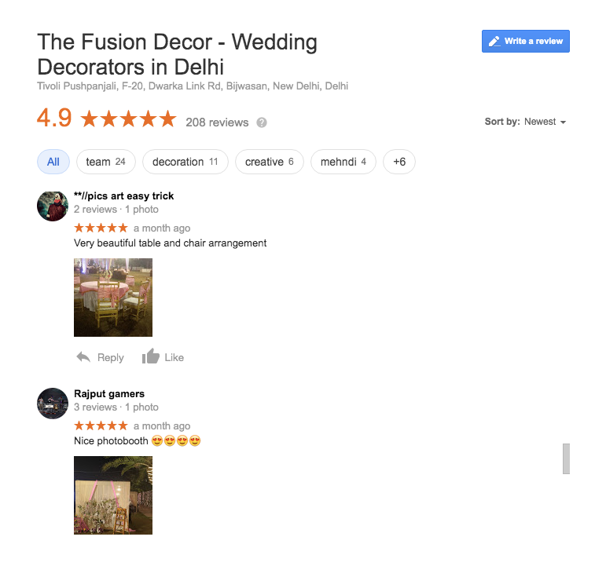Click the thumbs-up Like icon
This screenshot has height=566, width=606.
151,356
